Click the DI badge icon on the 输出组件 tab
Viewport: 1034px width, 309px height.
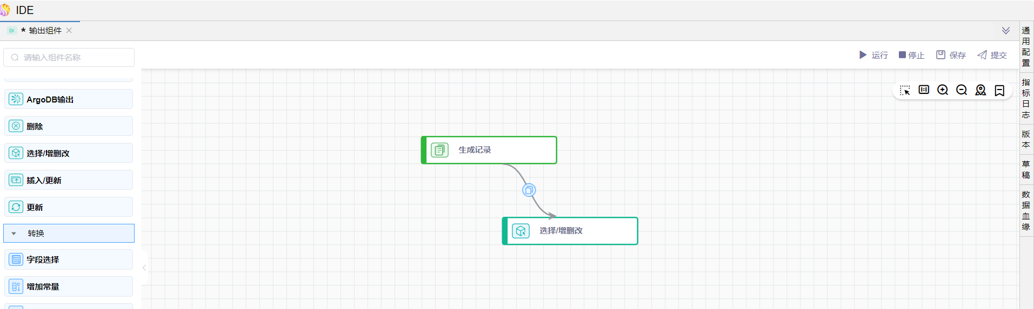(11, 31)
